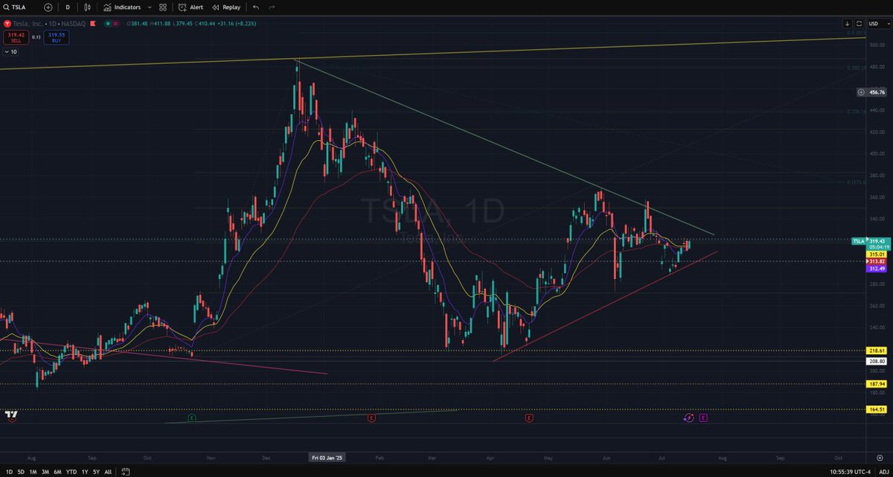Set date range to YTD
This screenshot has width=893, height=477.
72,472
